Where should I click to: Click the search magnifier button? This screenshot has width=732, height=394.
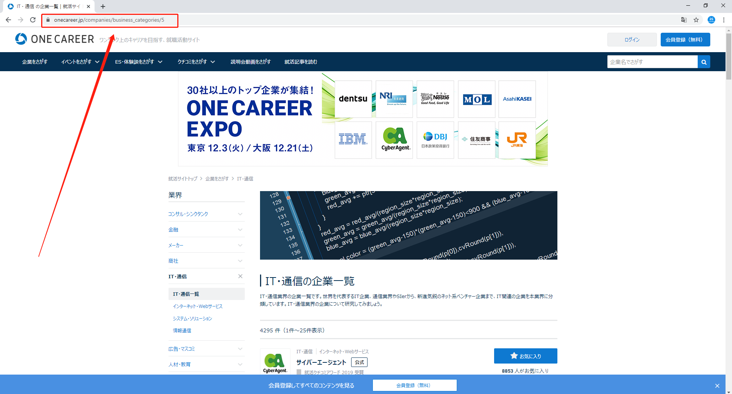click(x=704, y=62)
